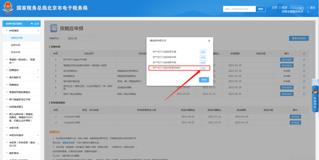
Task: Click the 2022-09-30 deadline cell
Action: (235, 94)
